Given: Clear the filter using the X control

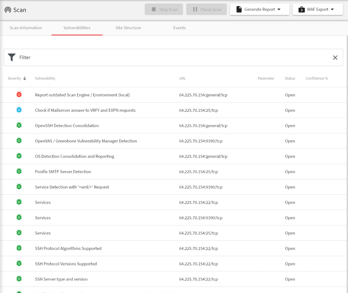Looking at the screenshot, I should [335, 57].
